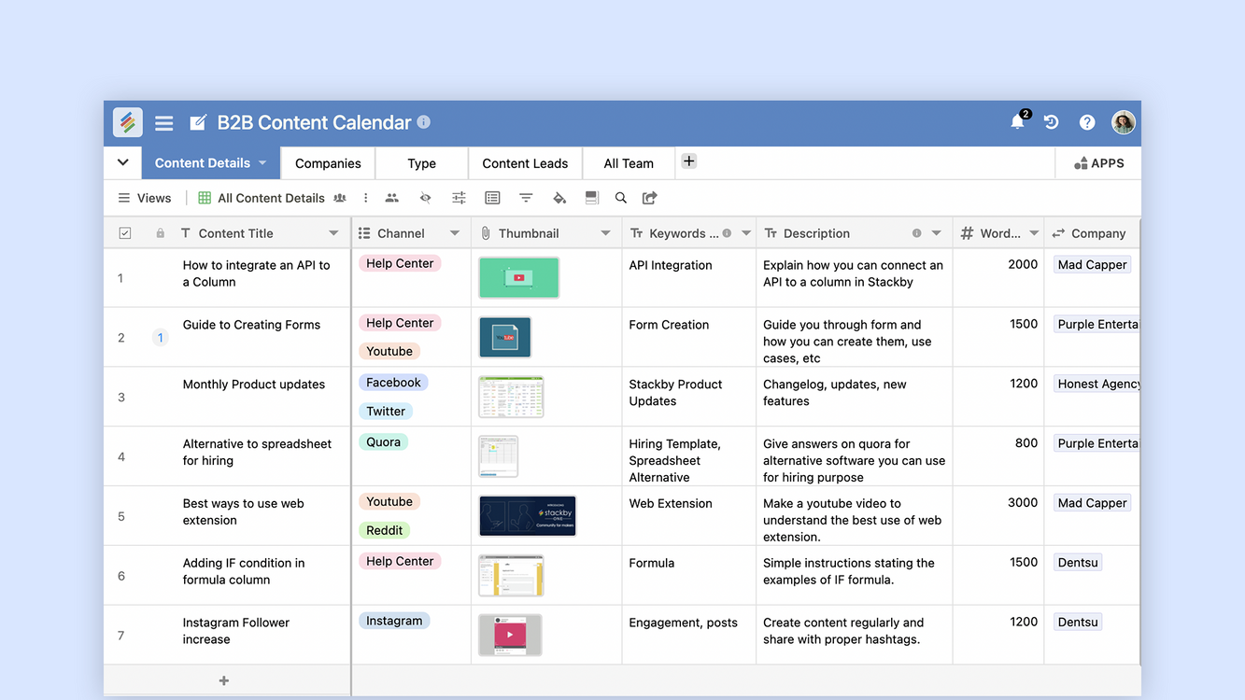Open the group records list icon
Viewport: 1245px width, 700px height.
coord(492,198)
